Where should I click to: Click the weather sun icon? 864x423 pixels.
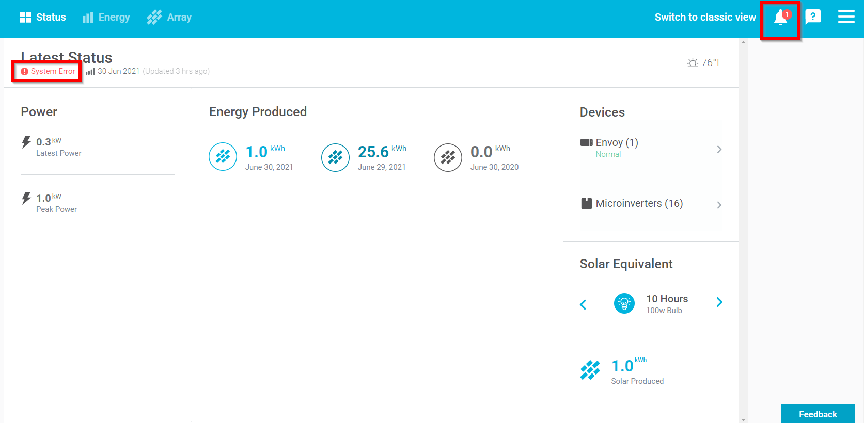coord(693,63)
